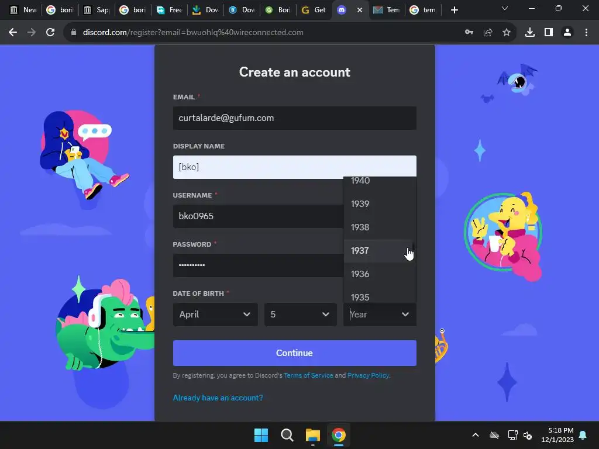Switch to the 'Get' tab
The width and height of the screenshot is (599, 449).
pos(314,10)
